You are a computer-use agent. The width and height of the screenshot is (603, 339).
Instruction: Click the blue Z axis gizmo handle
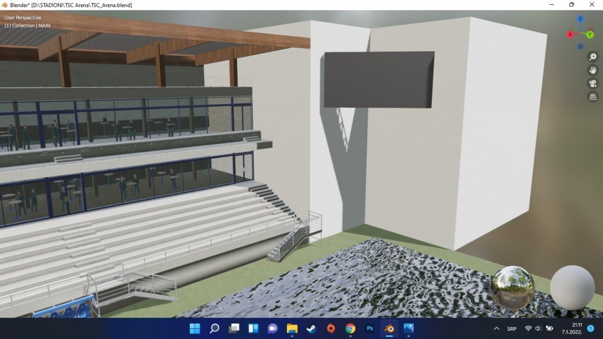click(x=580, y=19)
